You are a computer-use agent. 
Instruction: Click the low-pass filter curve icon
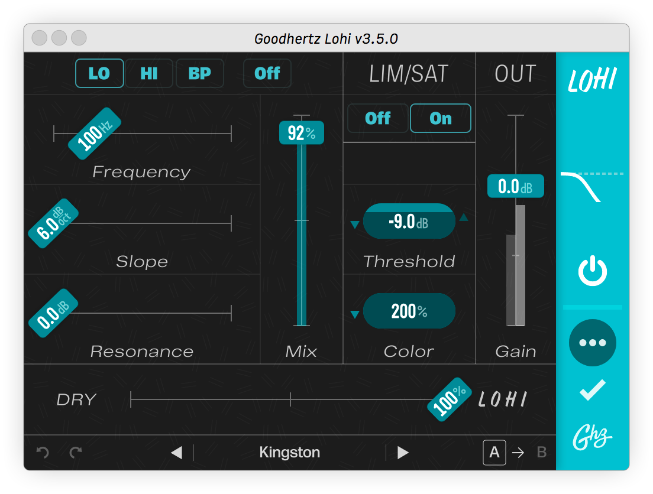[591, 186]
